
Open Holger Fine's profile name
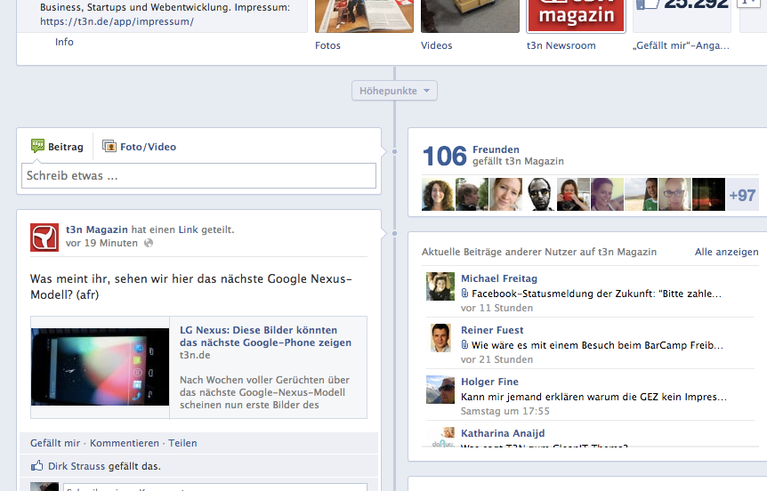(x=489, y=382)
